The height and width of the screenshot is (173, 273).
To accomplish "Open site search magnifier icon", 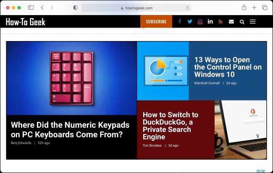I will point(242,22).
